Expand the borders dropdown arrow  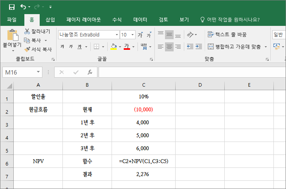(x=103, y=47)
